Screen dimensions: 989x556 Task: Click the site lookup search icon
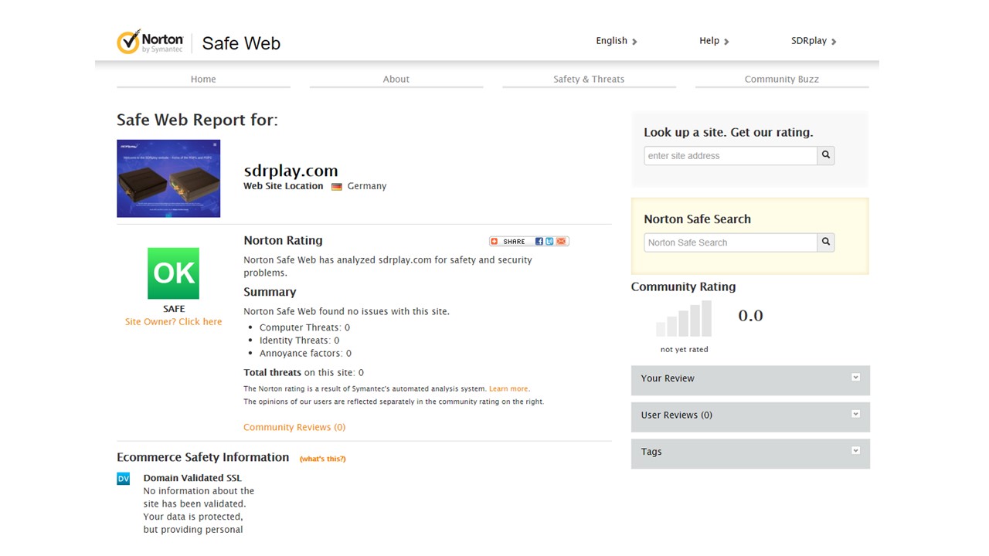coord(826,155)
